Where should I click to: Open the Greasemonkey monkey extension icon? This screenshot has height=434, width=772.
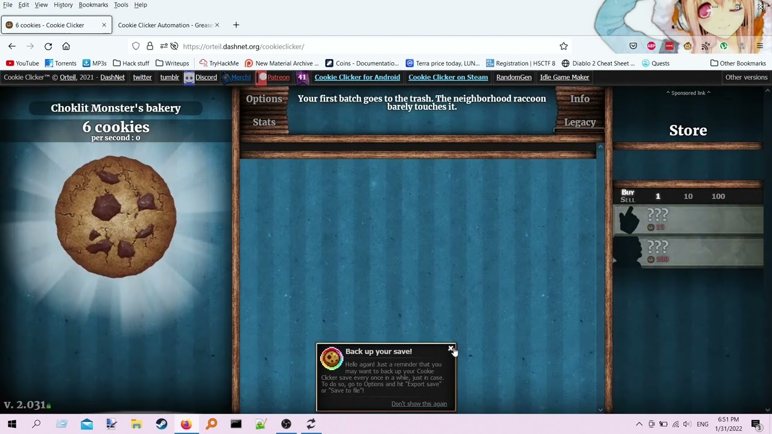(x=688, y=46)
